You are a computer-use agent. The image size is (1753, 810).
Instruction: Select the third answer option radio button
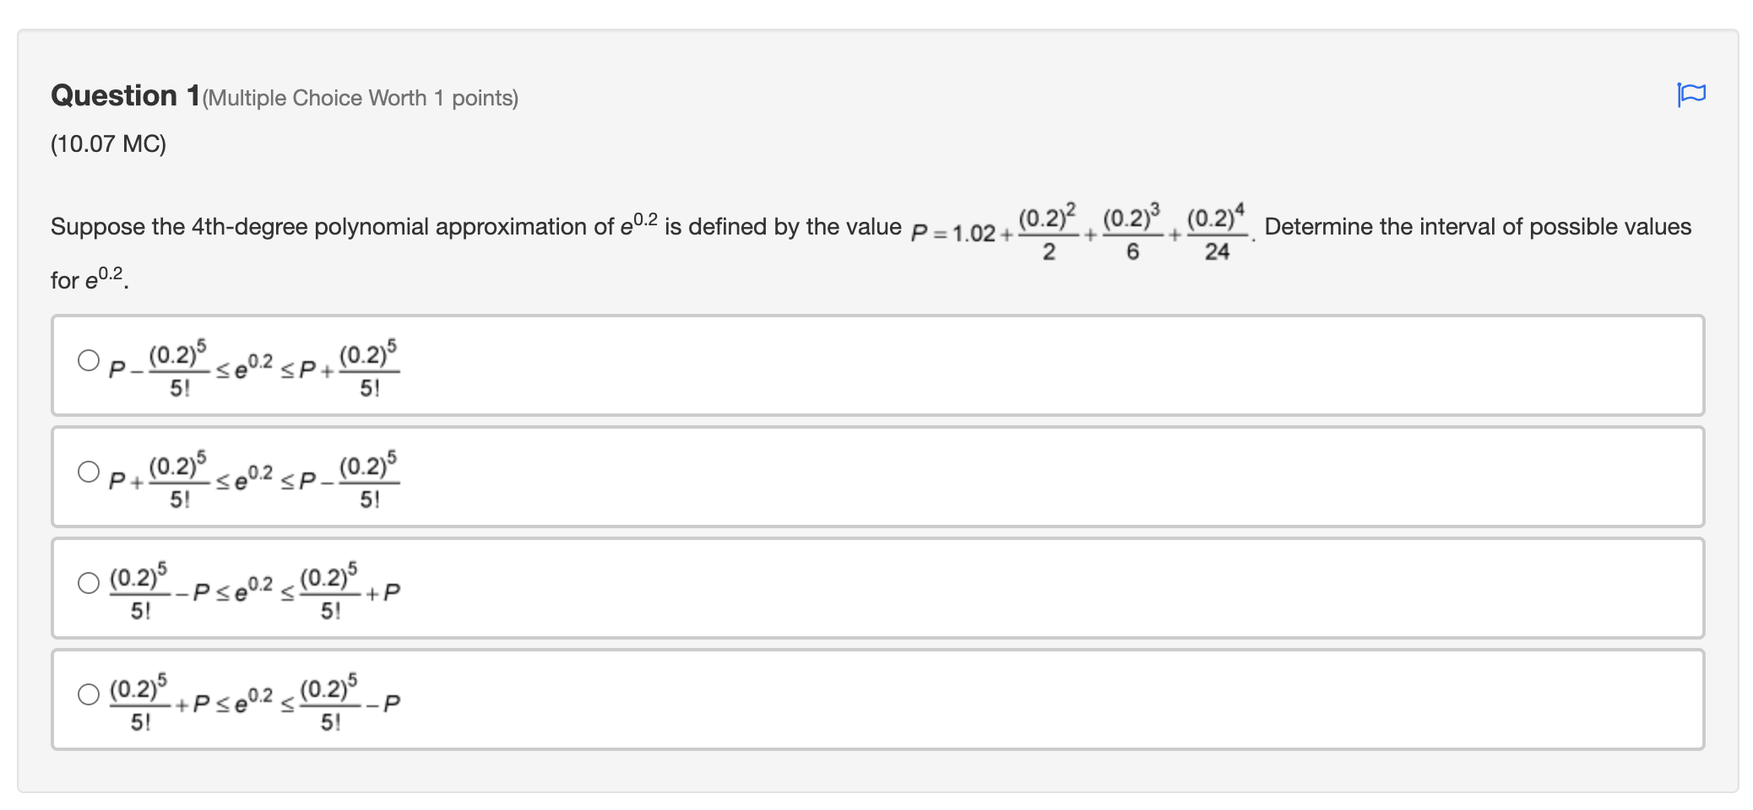click(x=88, y=582)
